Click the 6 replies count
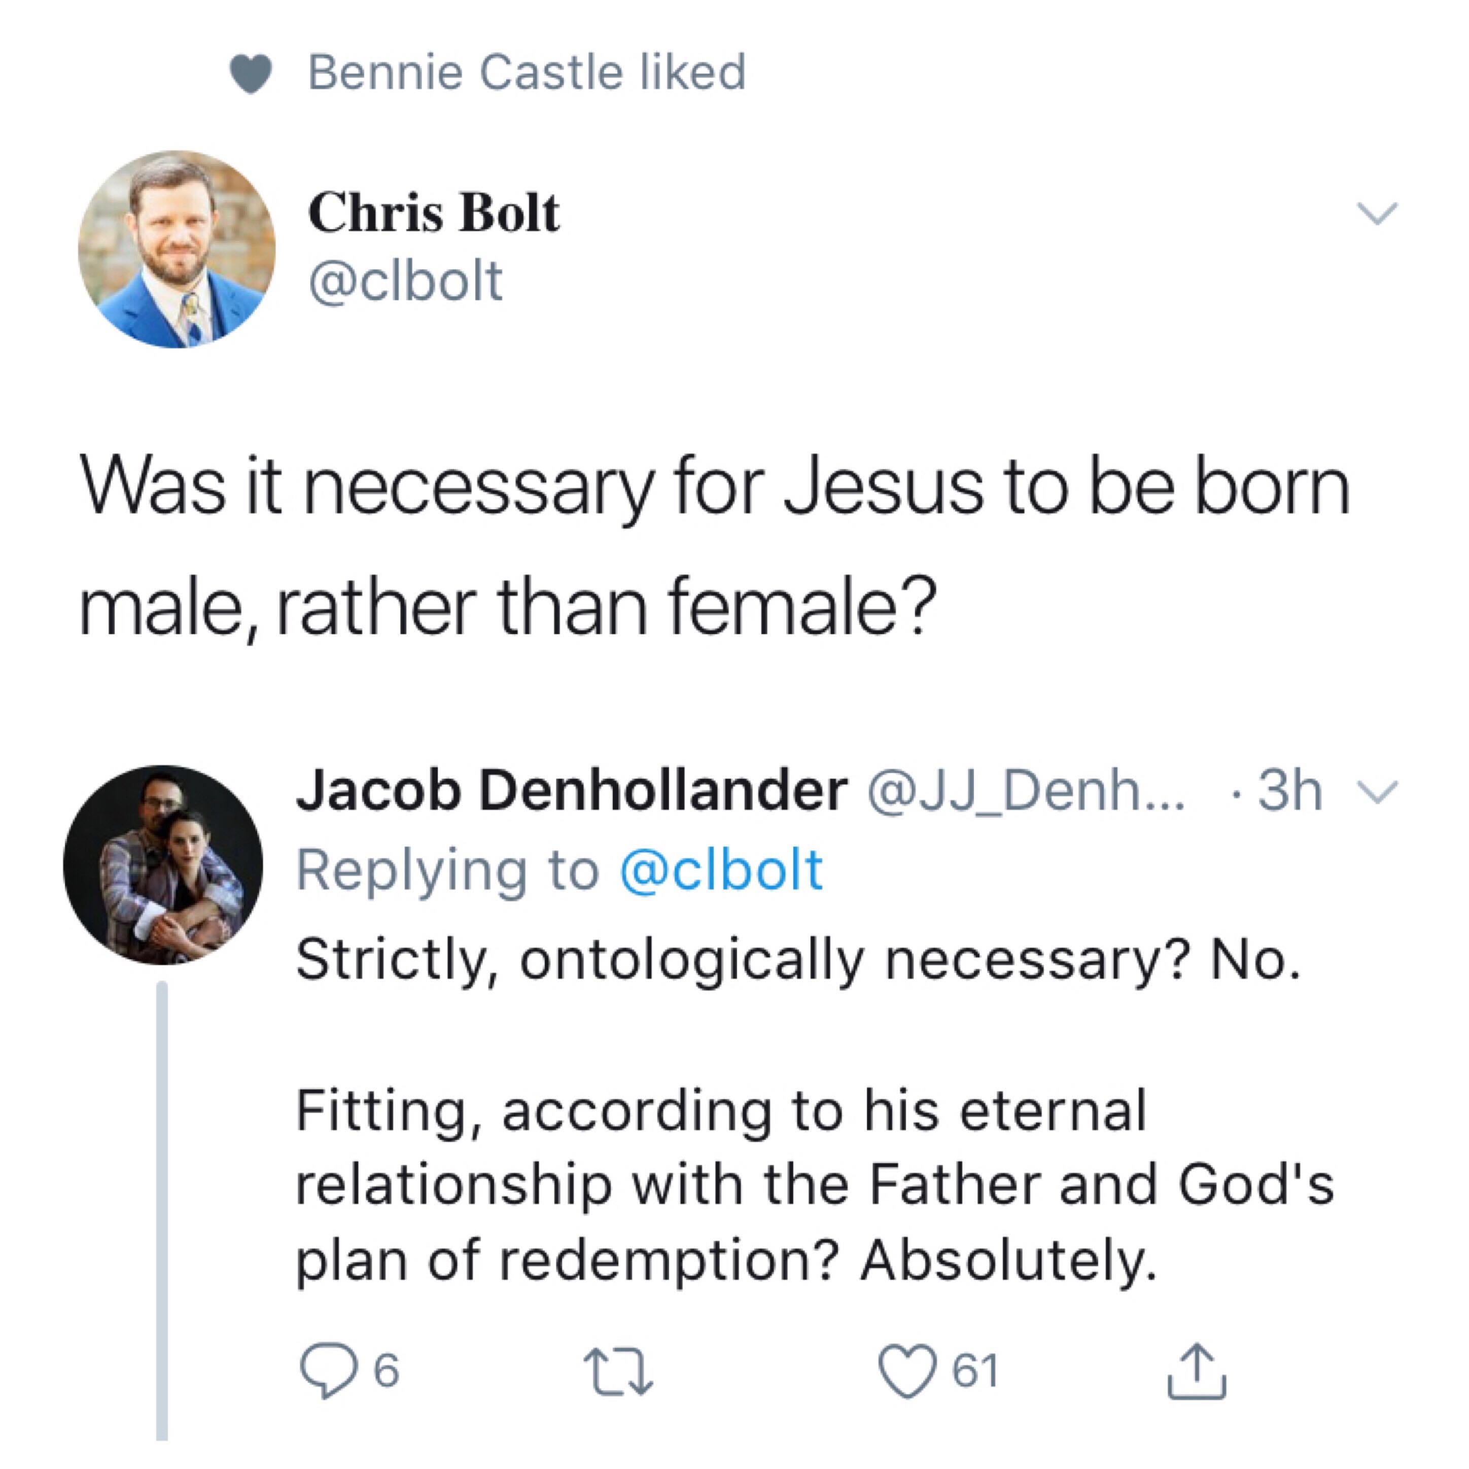The height and width of the screenshot is (1469, 1469). pos(386,1371)
